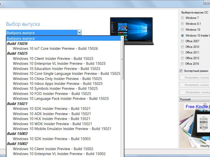Click the Build 15026 group header
The image size is (210, 157).
coord(17,43)
